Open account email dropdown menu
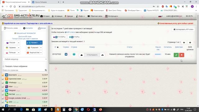The width and height of the screenshot is (199, 112). (x=174, y=16)
